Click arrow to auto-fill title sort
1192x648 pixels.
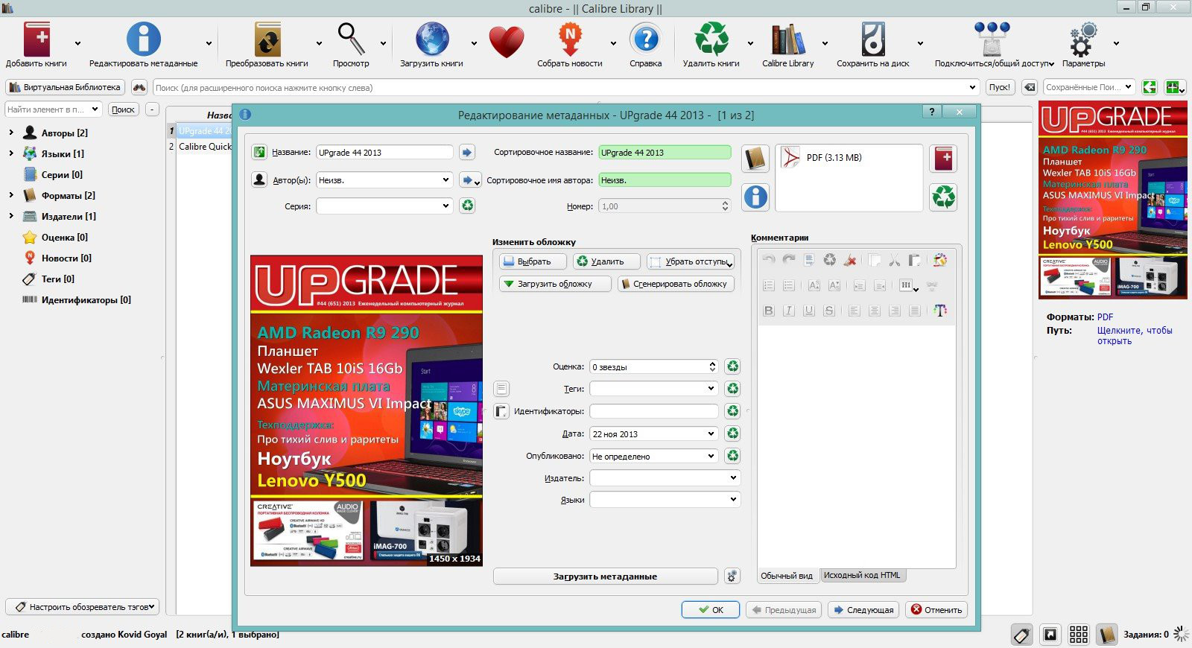coord(467,152)
